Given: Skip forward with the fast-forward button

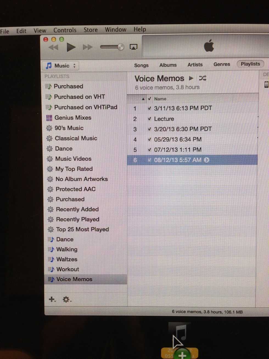Looking at the screenshot, I should point(88,47).
